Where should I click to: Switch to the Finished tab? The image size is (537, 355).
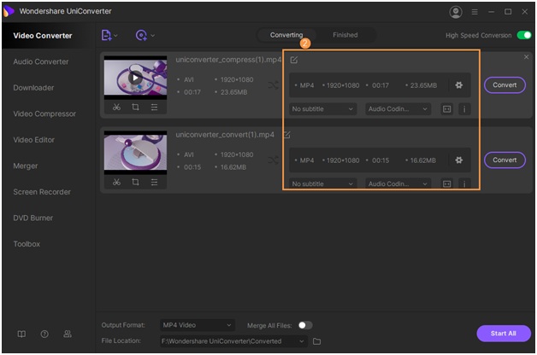click(345, 35)
